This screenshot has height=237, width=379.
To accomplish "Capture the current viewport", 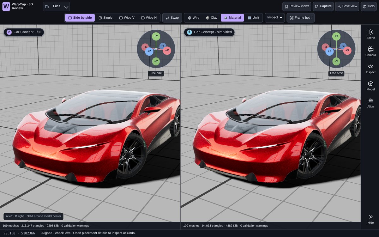I will pyautogui.click(x=323, y=6).
